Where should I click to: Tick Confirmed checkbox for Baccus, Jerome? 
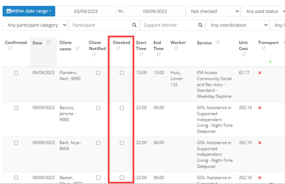click(x=16, y=108)
